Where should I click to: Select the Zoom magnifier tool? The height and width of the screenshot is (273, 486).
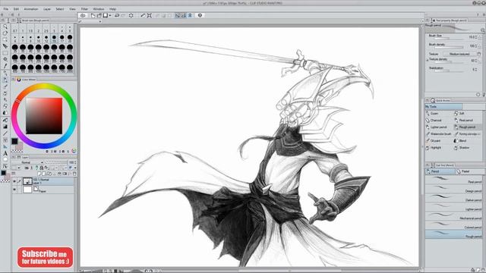[5, 27]
